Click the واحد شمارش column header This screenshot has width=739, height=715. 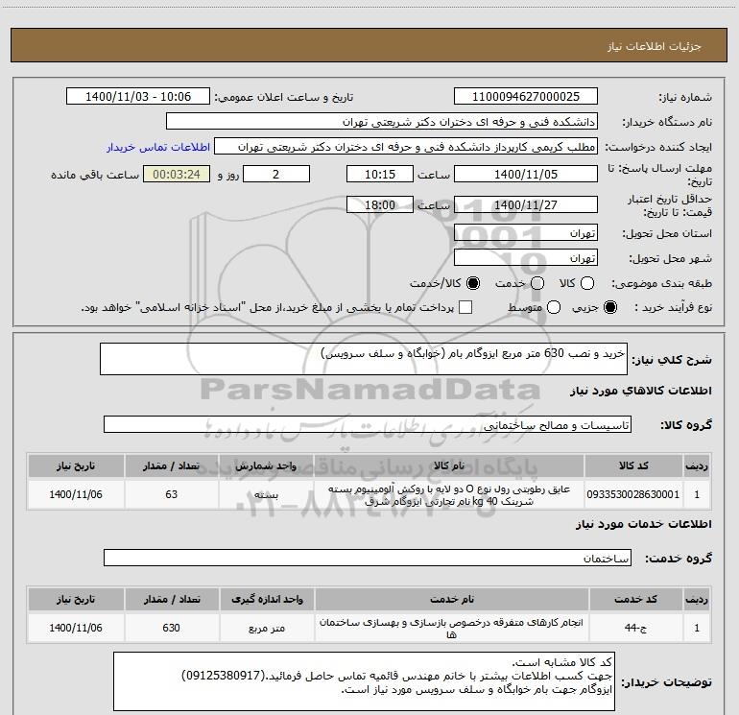(x=266, y=465)
